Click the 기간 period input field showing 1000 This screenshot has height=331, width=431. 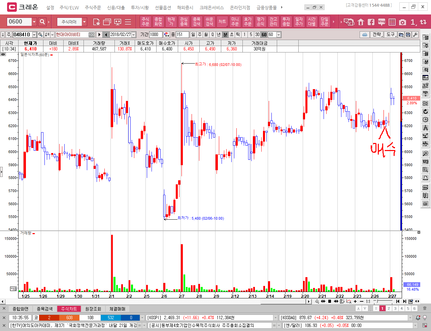click(156, 35)
